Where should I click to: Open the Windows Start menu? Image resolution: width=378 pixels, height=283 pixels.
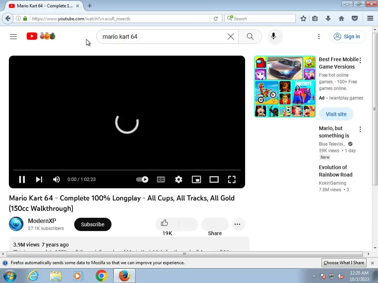pos(10,276)
